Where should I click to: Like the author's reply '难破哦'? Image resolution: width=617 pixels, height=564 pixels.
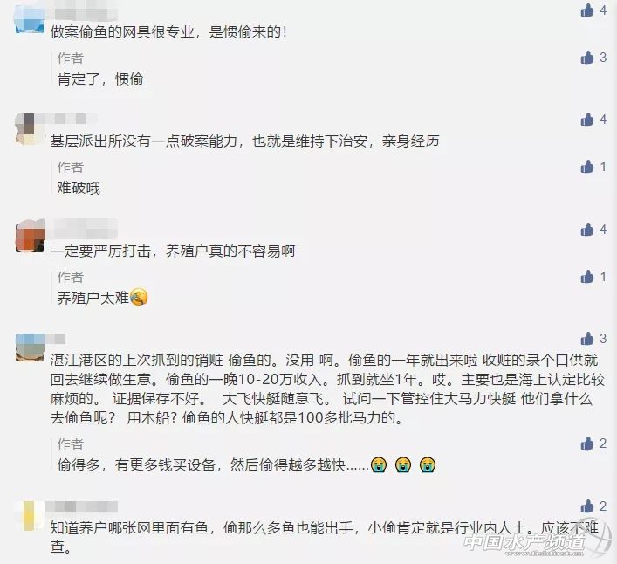586,167
